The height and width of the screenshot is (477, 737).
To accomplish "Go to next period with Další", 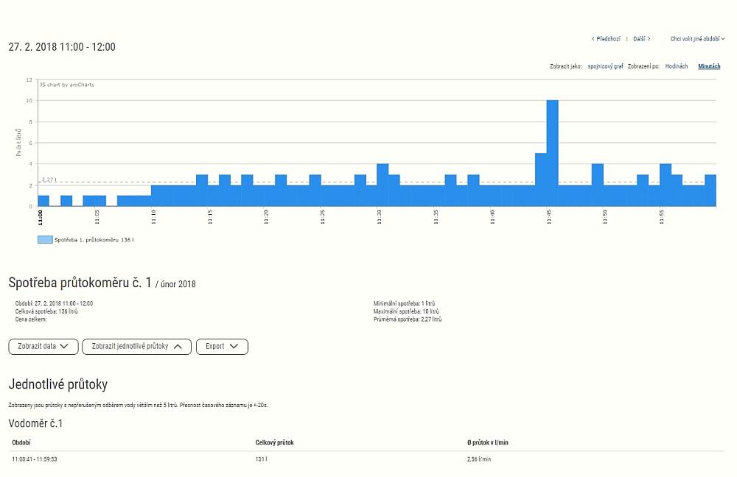I will tap(641, 38).
